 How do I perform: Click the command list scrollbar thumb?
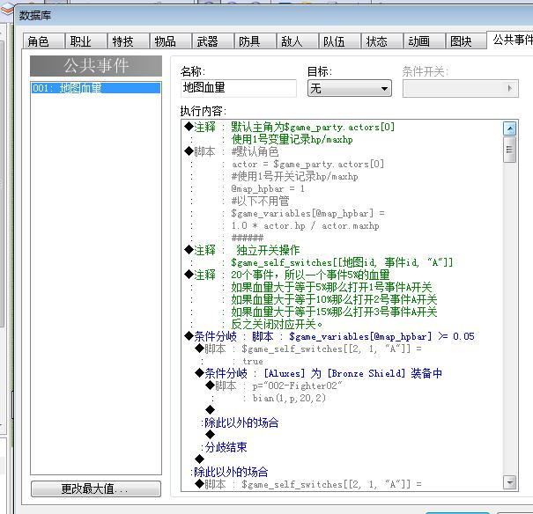coord(509,150)
